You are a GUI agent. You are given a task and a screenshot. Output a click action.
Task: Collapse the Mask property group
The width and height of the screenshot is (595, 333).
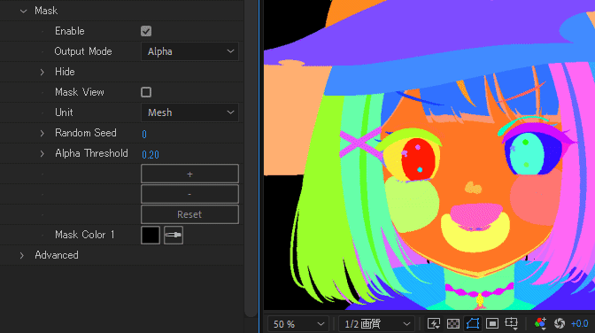[x=24, y=11]
